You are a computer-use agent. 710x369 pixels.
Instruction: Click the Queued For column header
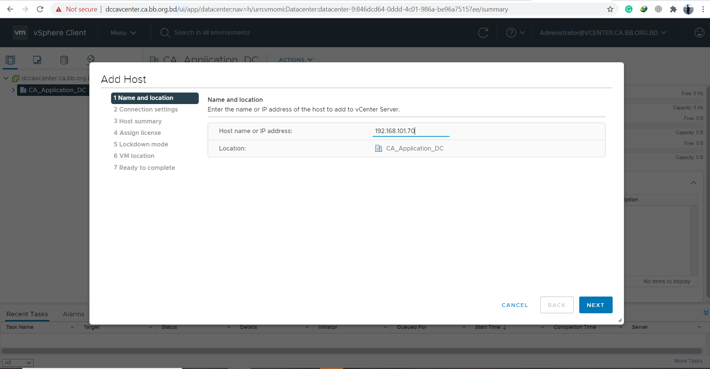pos(411,327)
